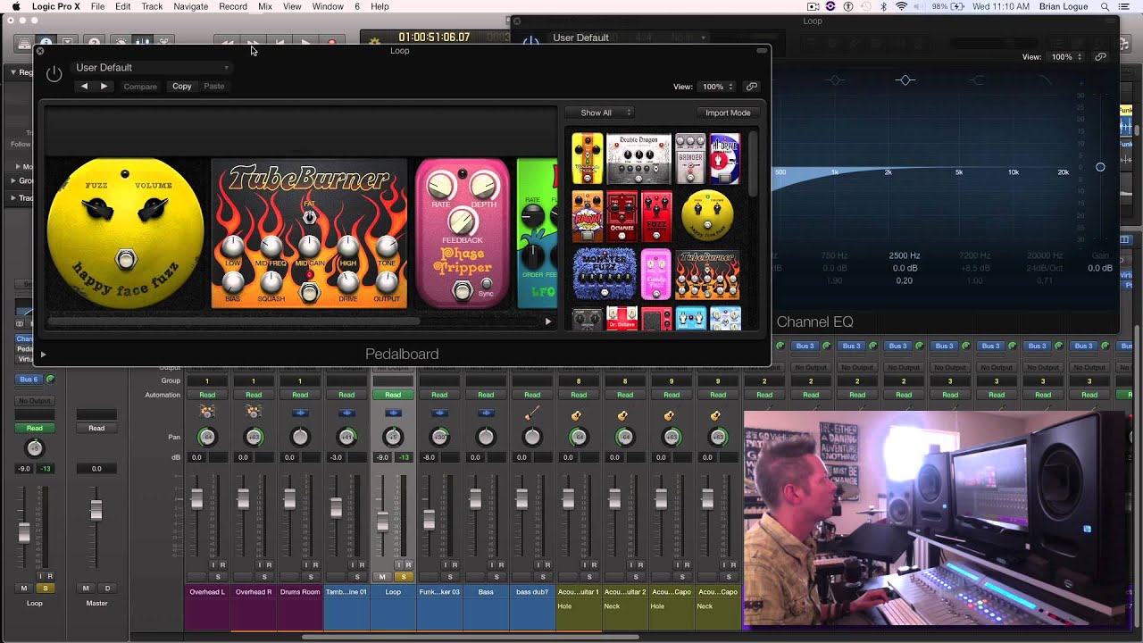Click drum kit icon on Overhead L channel
The image size is (1143, 643).
click(x=207, y=413)
